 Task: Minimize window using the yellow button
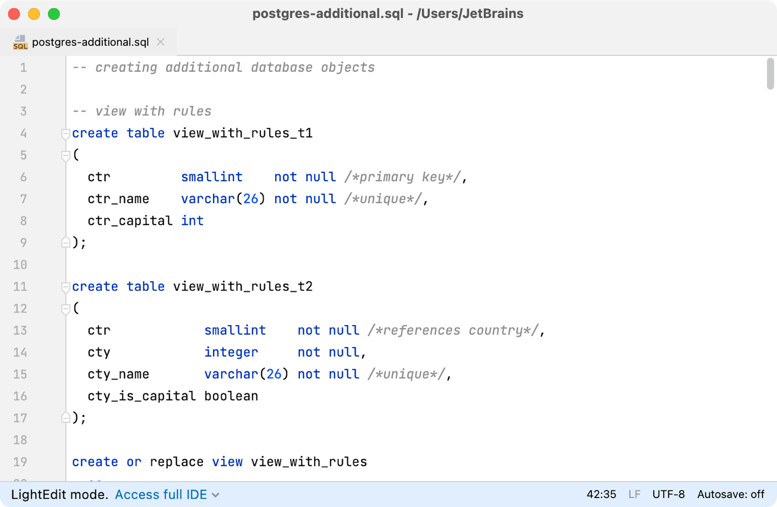point(34,14)
